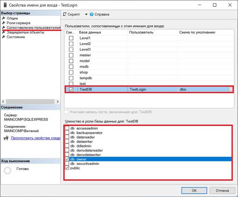The image size is (238, 197).
Task: Confirm with the OK button
Action: [x=194, y=190]
